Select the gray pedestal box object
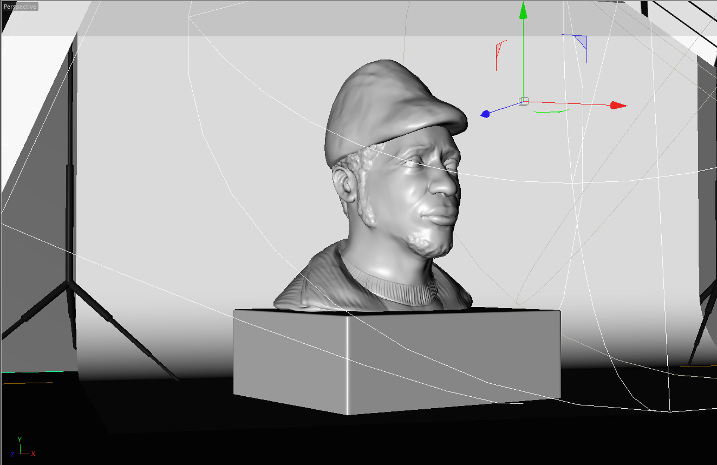The image size is (717, 465). [397, 361]
